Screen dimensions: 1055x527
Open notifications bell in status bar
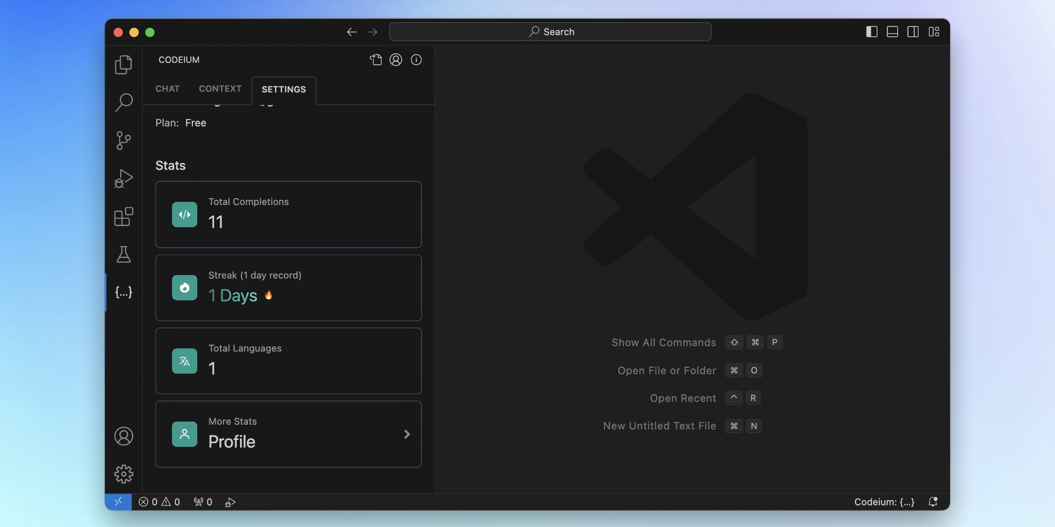[x=933, y=502]
